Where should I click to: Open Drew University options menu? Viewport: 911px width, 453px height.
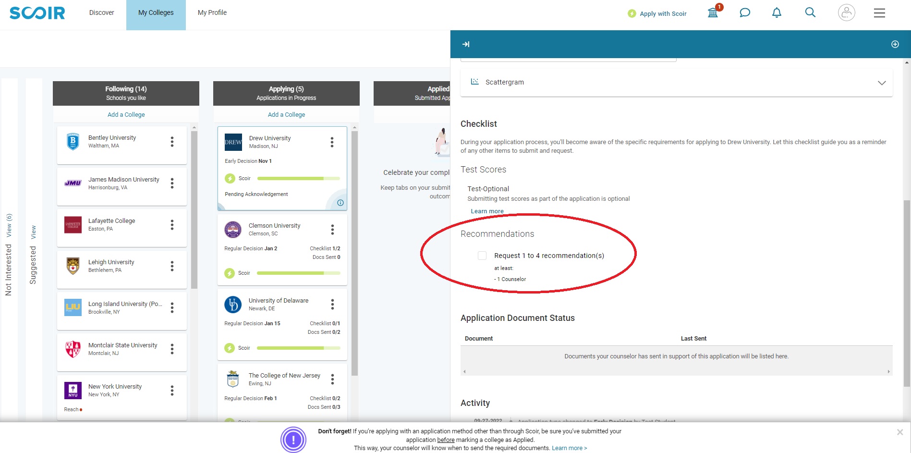332,142
